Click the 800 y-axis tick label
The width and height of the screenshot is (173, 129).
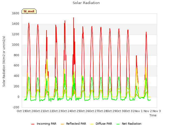pyautogui.click(x=16, y=55)
